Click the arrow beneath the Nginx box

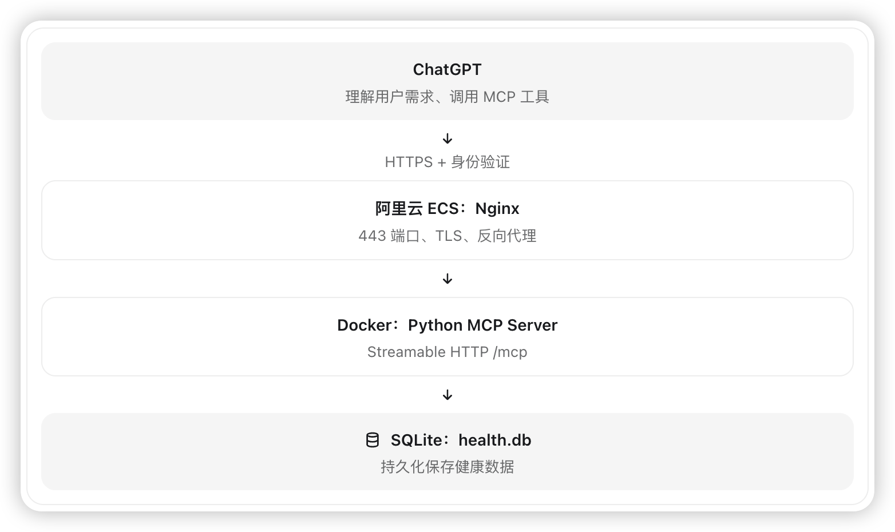[447, 279]
